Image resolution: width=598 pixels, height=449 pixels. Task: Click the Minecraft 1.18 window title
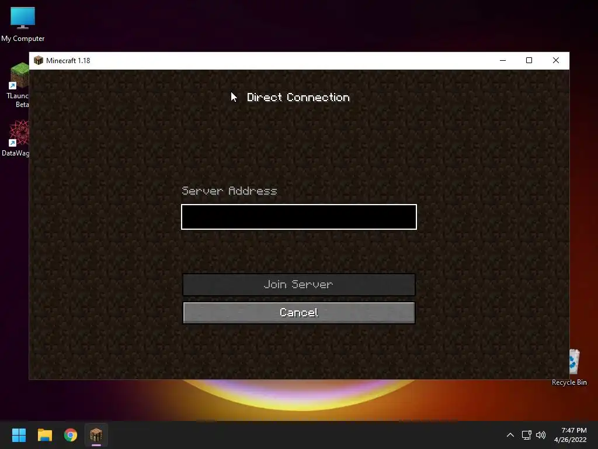[68, 60]
